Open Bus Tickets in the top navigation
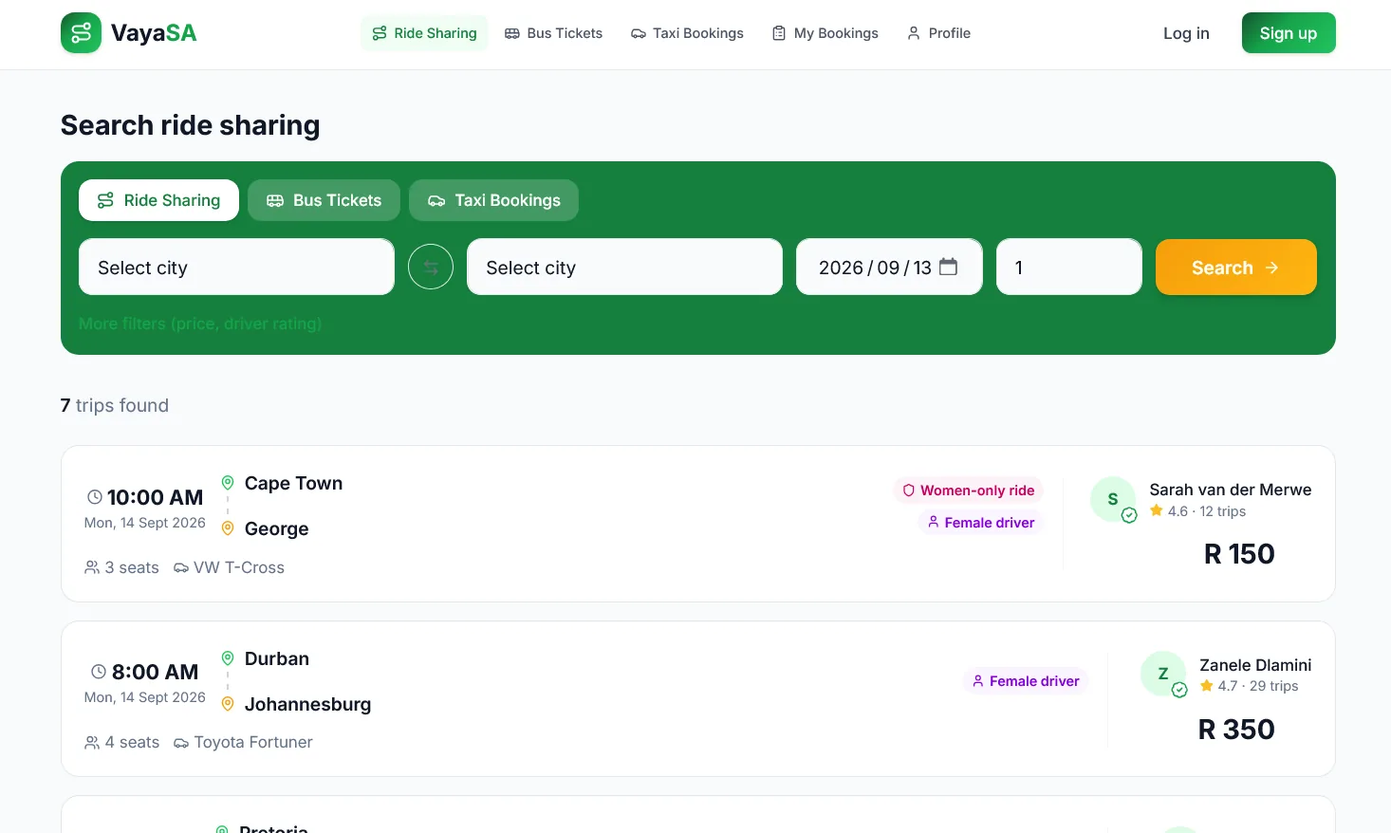This screenshot has width=1391, height=833. 553,33
